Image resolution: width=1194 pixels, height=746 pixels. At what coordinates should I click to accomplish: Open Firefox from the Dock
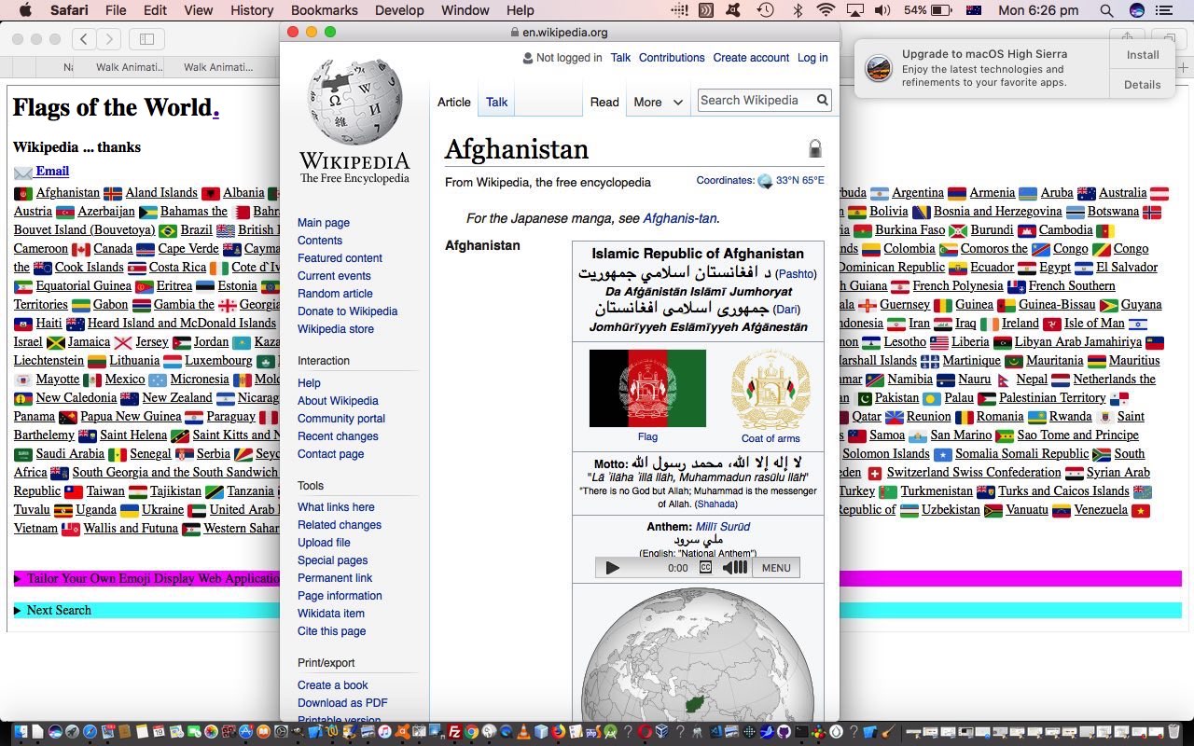coord(557,732)
